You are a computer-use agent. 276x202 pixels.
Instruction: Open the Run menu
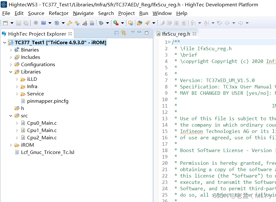point(144,13)
